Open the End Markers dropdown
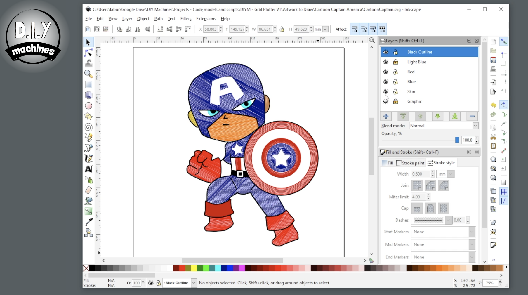This screenshot has width=528, height=295. pos(443,257)
